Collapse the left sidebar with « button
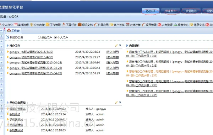 pyautogui.click(x=1, y=30)
